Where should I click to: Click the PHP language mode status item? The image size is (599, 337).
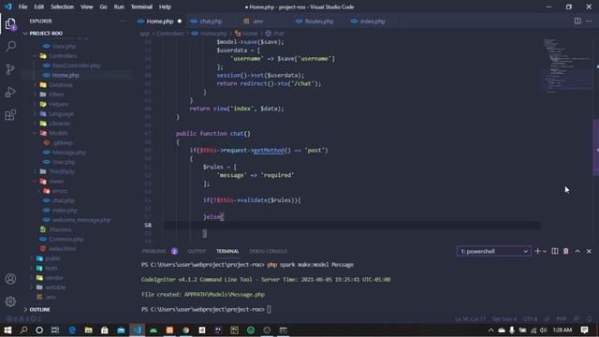click(562, 318)
